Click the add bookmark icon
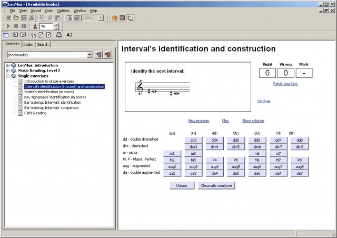The width and height of the screenshot is (337, 238). [x=98, y=55]
